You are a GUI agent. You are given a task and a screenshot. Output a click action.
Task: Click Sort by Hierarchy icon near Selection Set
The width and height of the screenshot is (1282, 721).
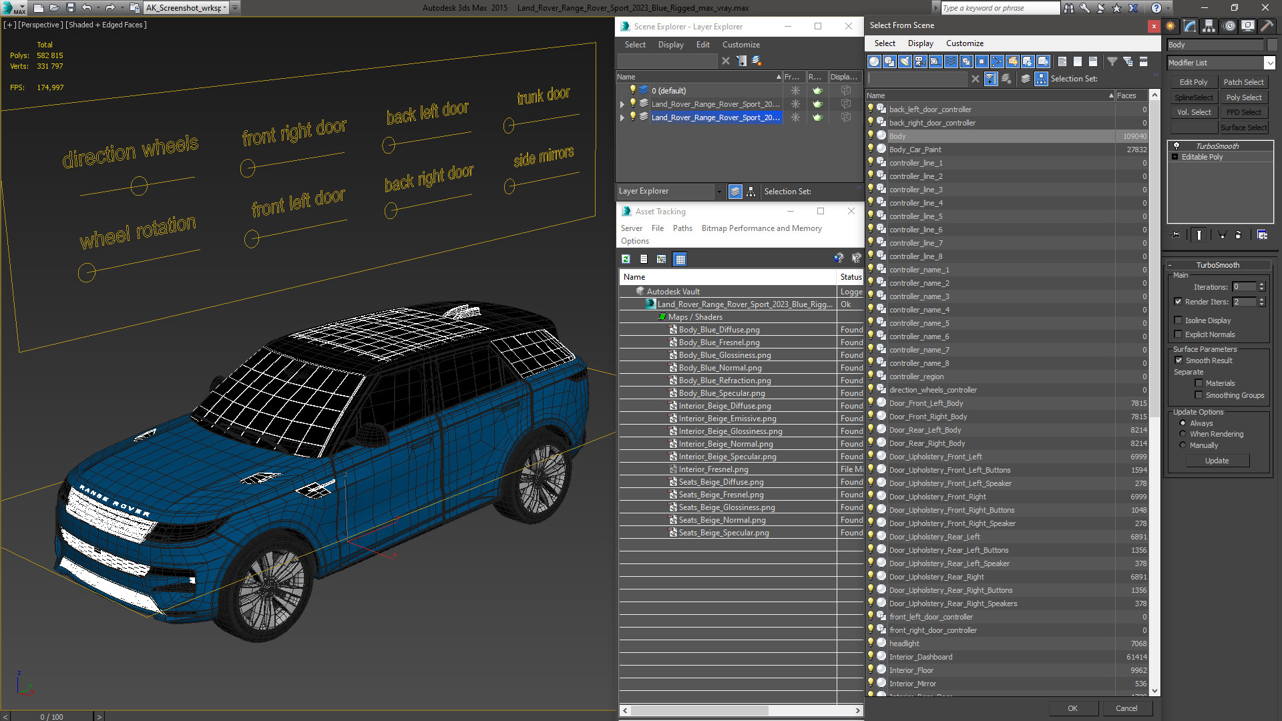(x=1042, y=79)
